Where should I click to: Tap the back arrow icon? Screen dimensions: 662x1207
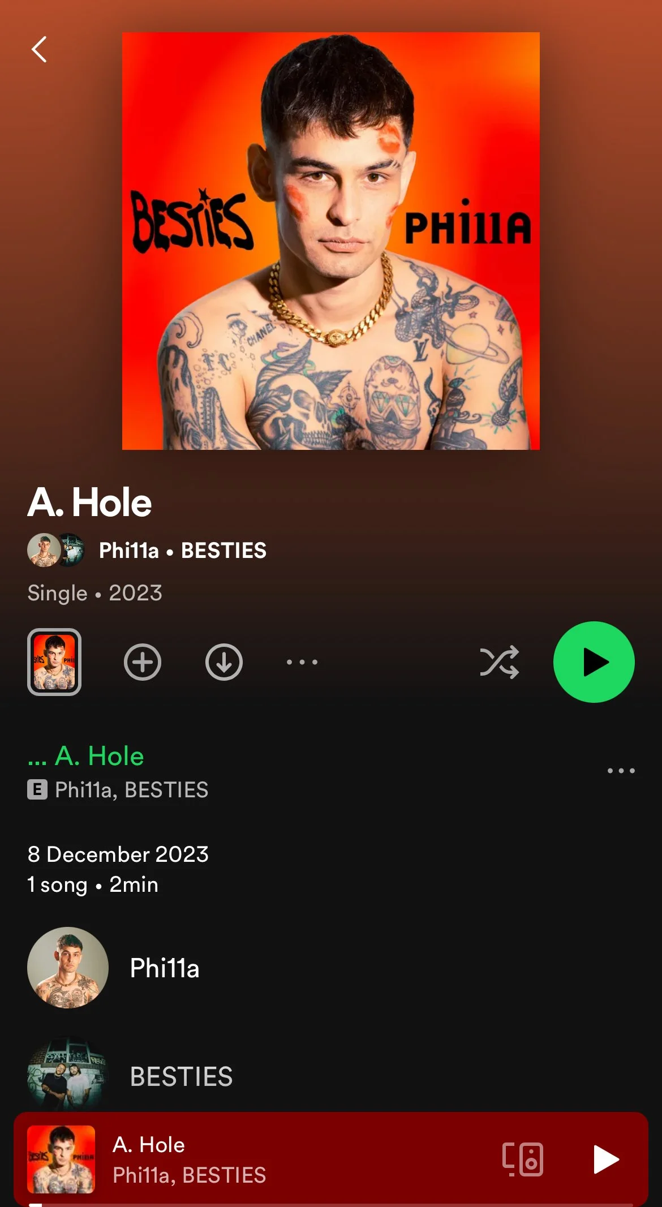[x=39, y=49]
